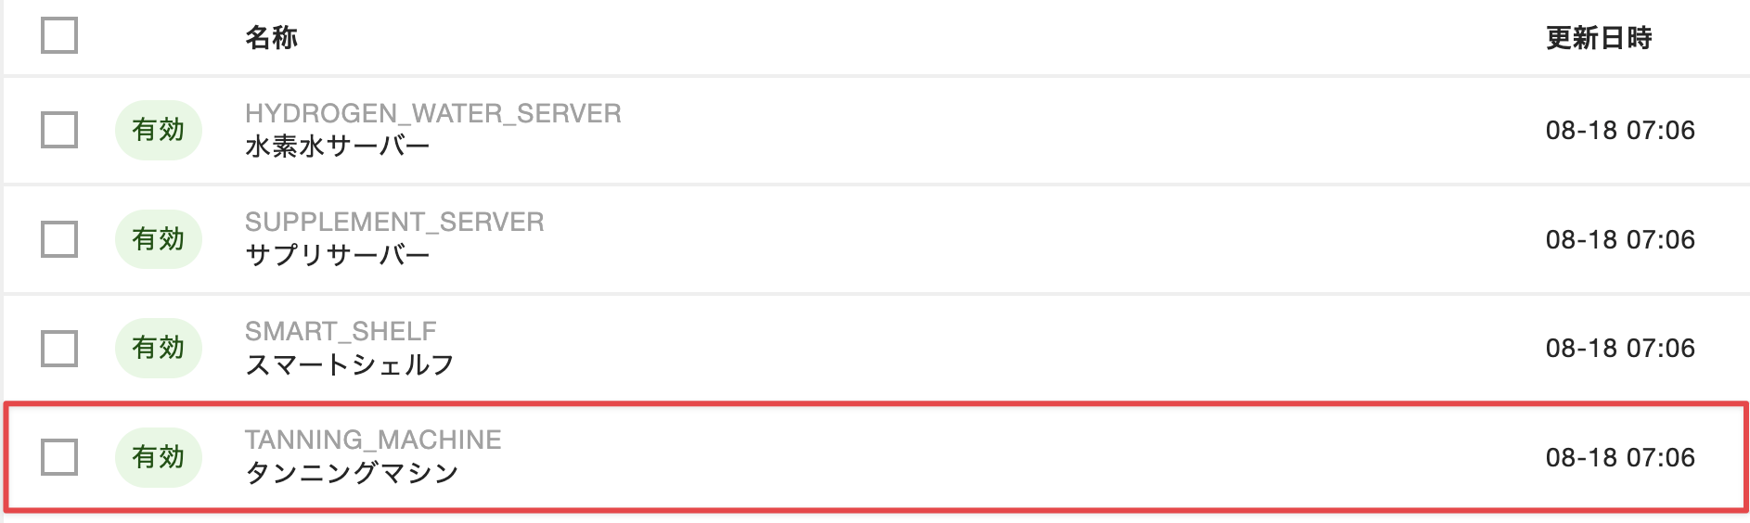The height and width of the screenshot is (523, 1750).
Task: Click the TANNING_MACHINE row's 08-18 07:06 timestamp
Action: click(x=1619, y=457)
